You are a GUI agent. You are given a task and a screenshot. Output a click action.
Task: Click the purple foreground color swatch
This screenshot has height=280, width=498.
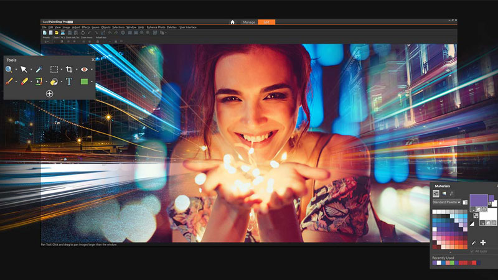[478, 201]
